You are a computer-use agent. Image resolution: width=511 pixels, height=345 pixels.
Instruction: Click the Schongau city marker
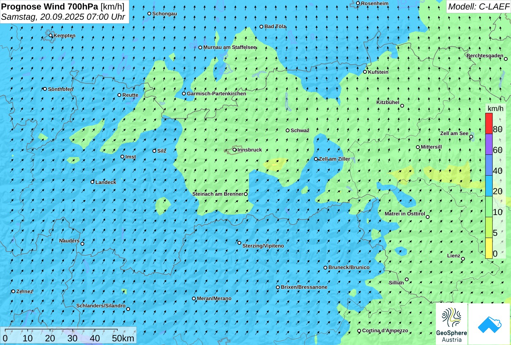(x=149, y=14)
